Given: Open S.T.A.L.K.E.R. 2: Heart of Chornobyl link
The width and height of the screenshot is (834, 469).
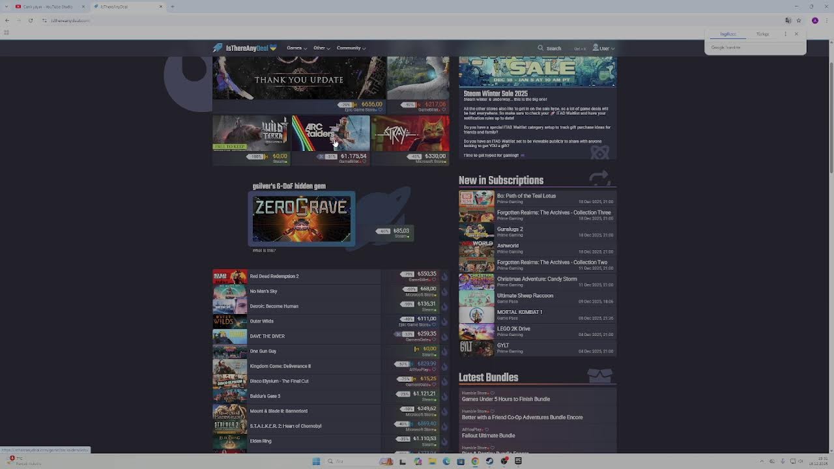Looking at the screenshot, I should [285, 426].
